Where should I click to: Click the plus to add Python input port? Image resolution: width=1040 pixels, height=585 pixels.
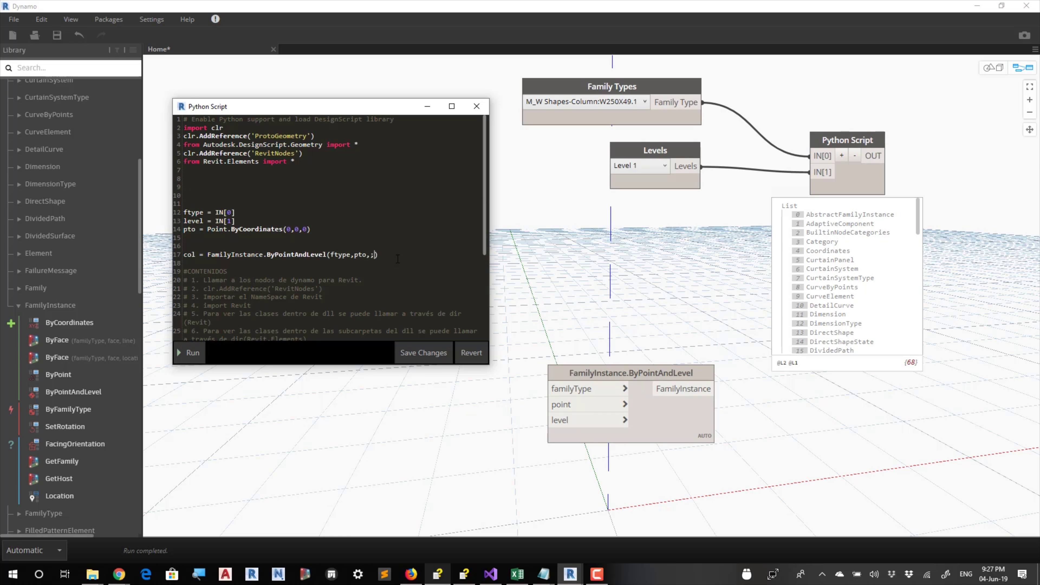pyautogui.click(x=841, y=156)
